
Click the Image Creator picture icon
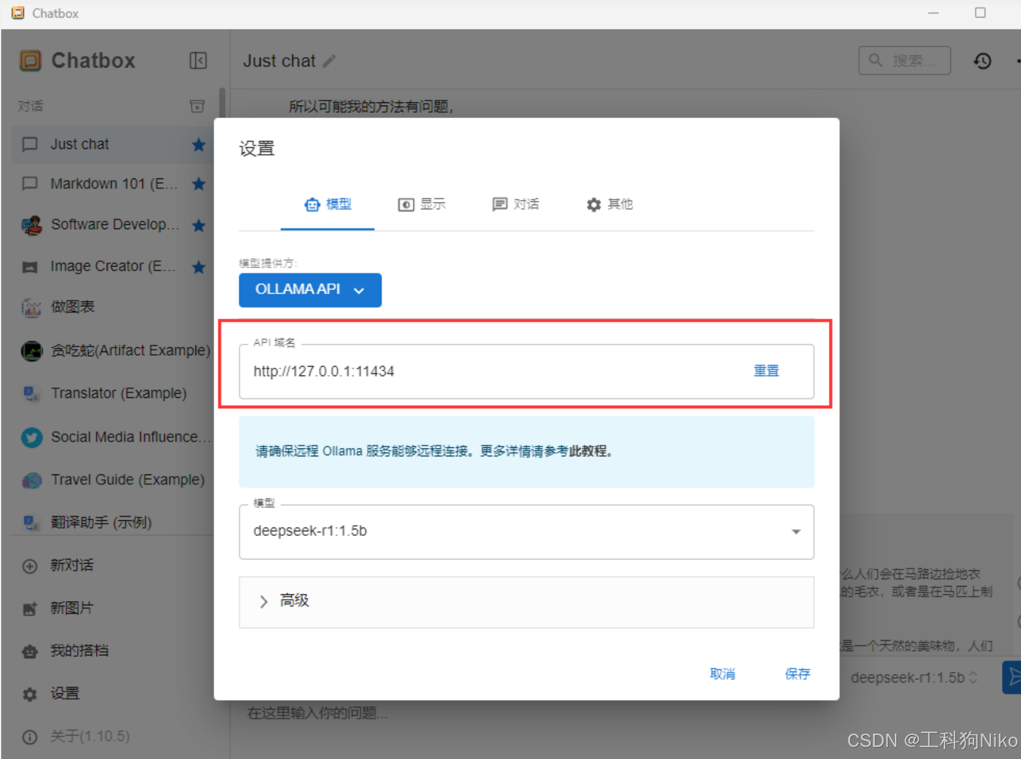[30, 267]
